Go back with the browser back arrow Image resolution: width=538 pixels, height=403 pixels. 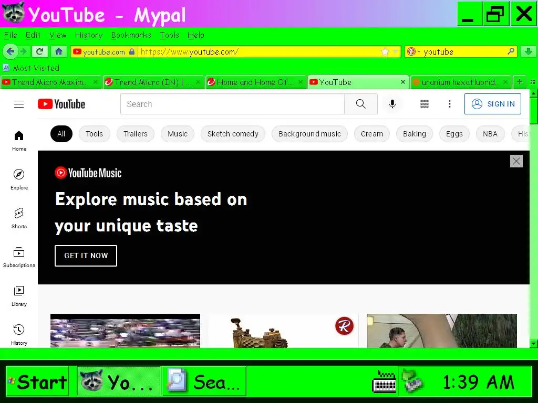click(11, 52)
